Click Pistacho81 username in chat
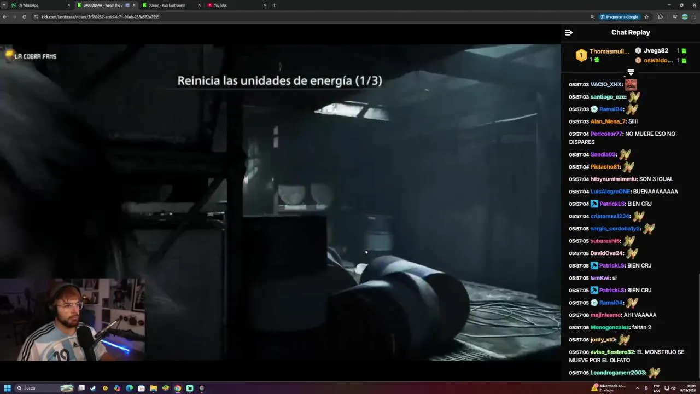 click(605, 167)
